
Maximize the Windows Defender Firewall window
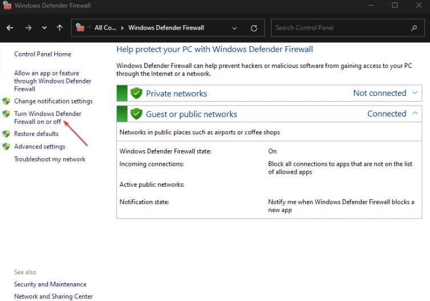tap(395, 5)
